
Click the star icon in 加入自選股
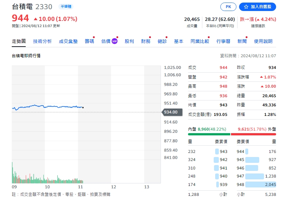246,7
